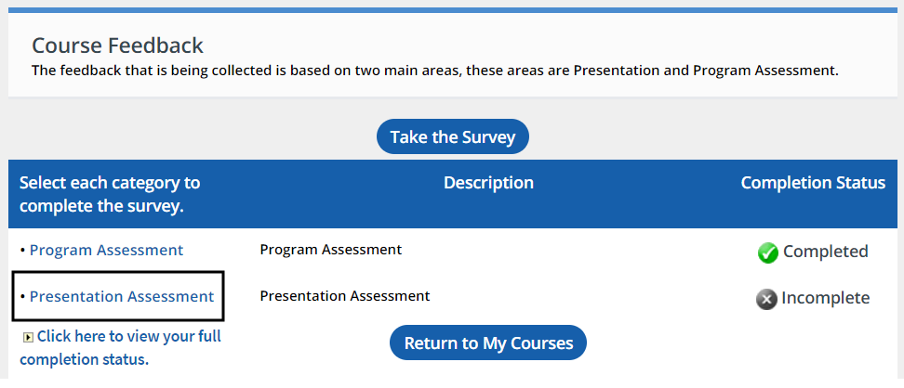
Task: Open the Presentation Assessment link
Action: (122, 296)
